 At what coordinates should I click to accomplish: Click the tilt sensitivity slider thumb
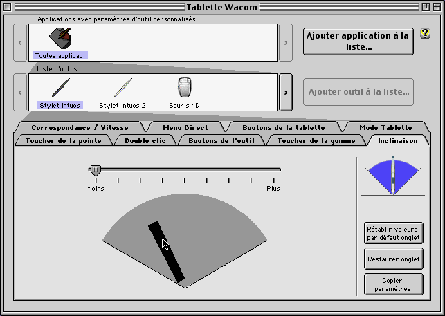pyautogui.click(x=96, y=170)
